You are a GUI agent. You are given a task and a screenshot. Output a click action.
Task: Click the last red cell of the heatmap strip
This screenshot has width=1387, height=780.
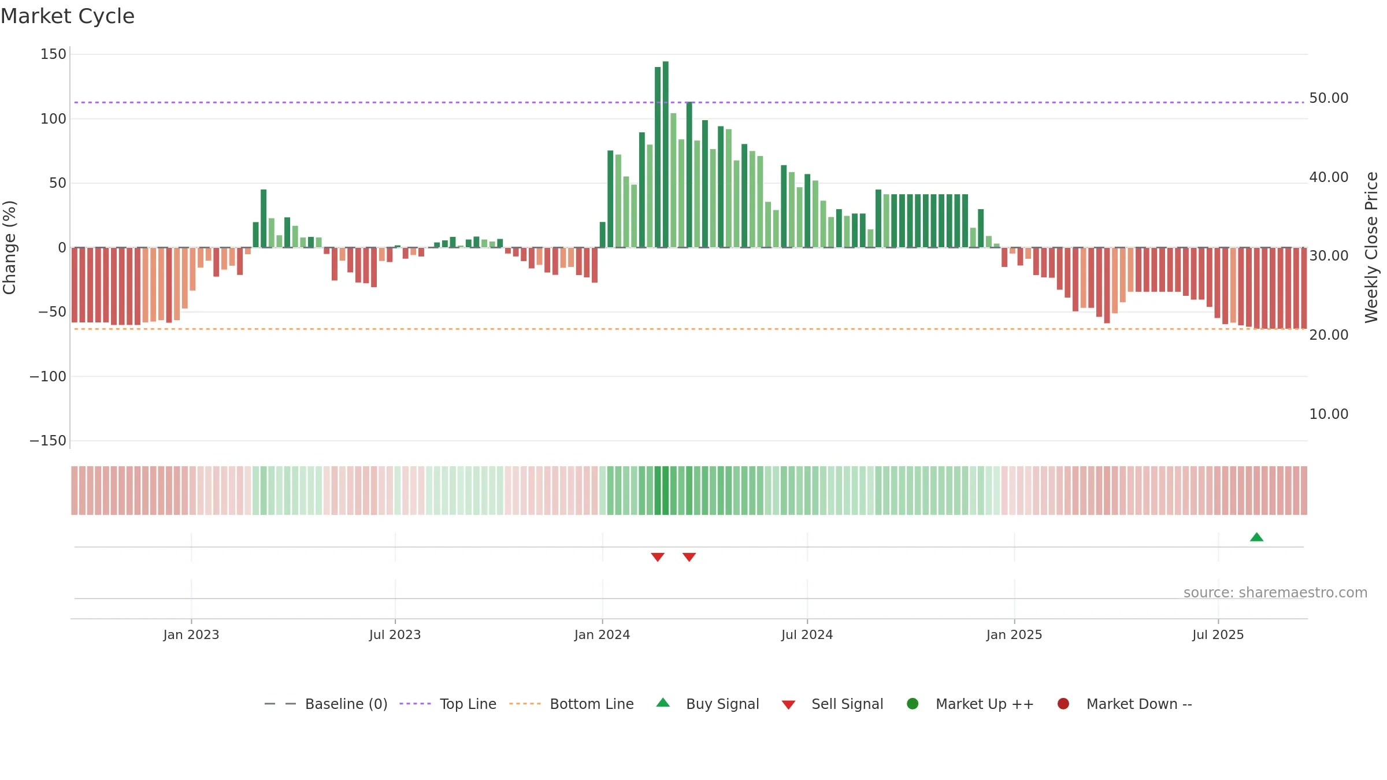point(1304,491)
